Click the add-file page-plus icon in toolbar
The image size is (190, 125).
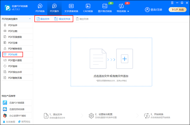click(38, 19)
